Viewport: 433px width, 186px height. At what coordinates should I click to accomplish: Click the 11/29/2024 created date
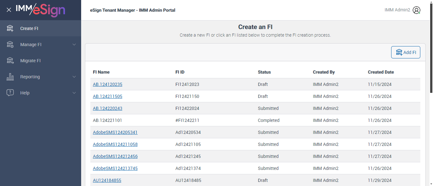click(x=380, y=180)
